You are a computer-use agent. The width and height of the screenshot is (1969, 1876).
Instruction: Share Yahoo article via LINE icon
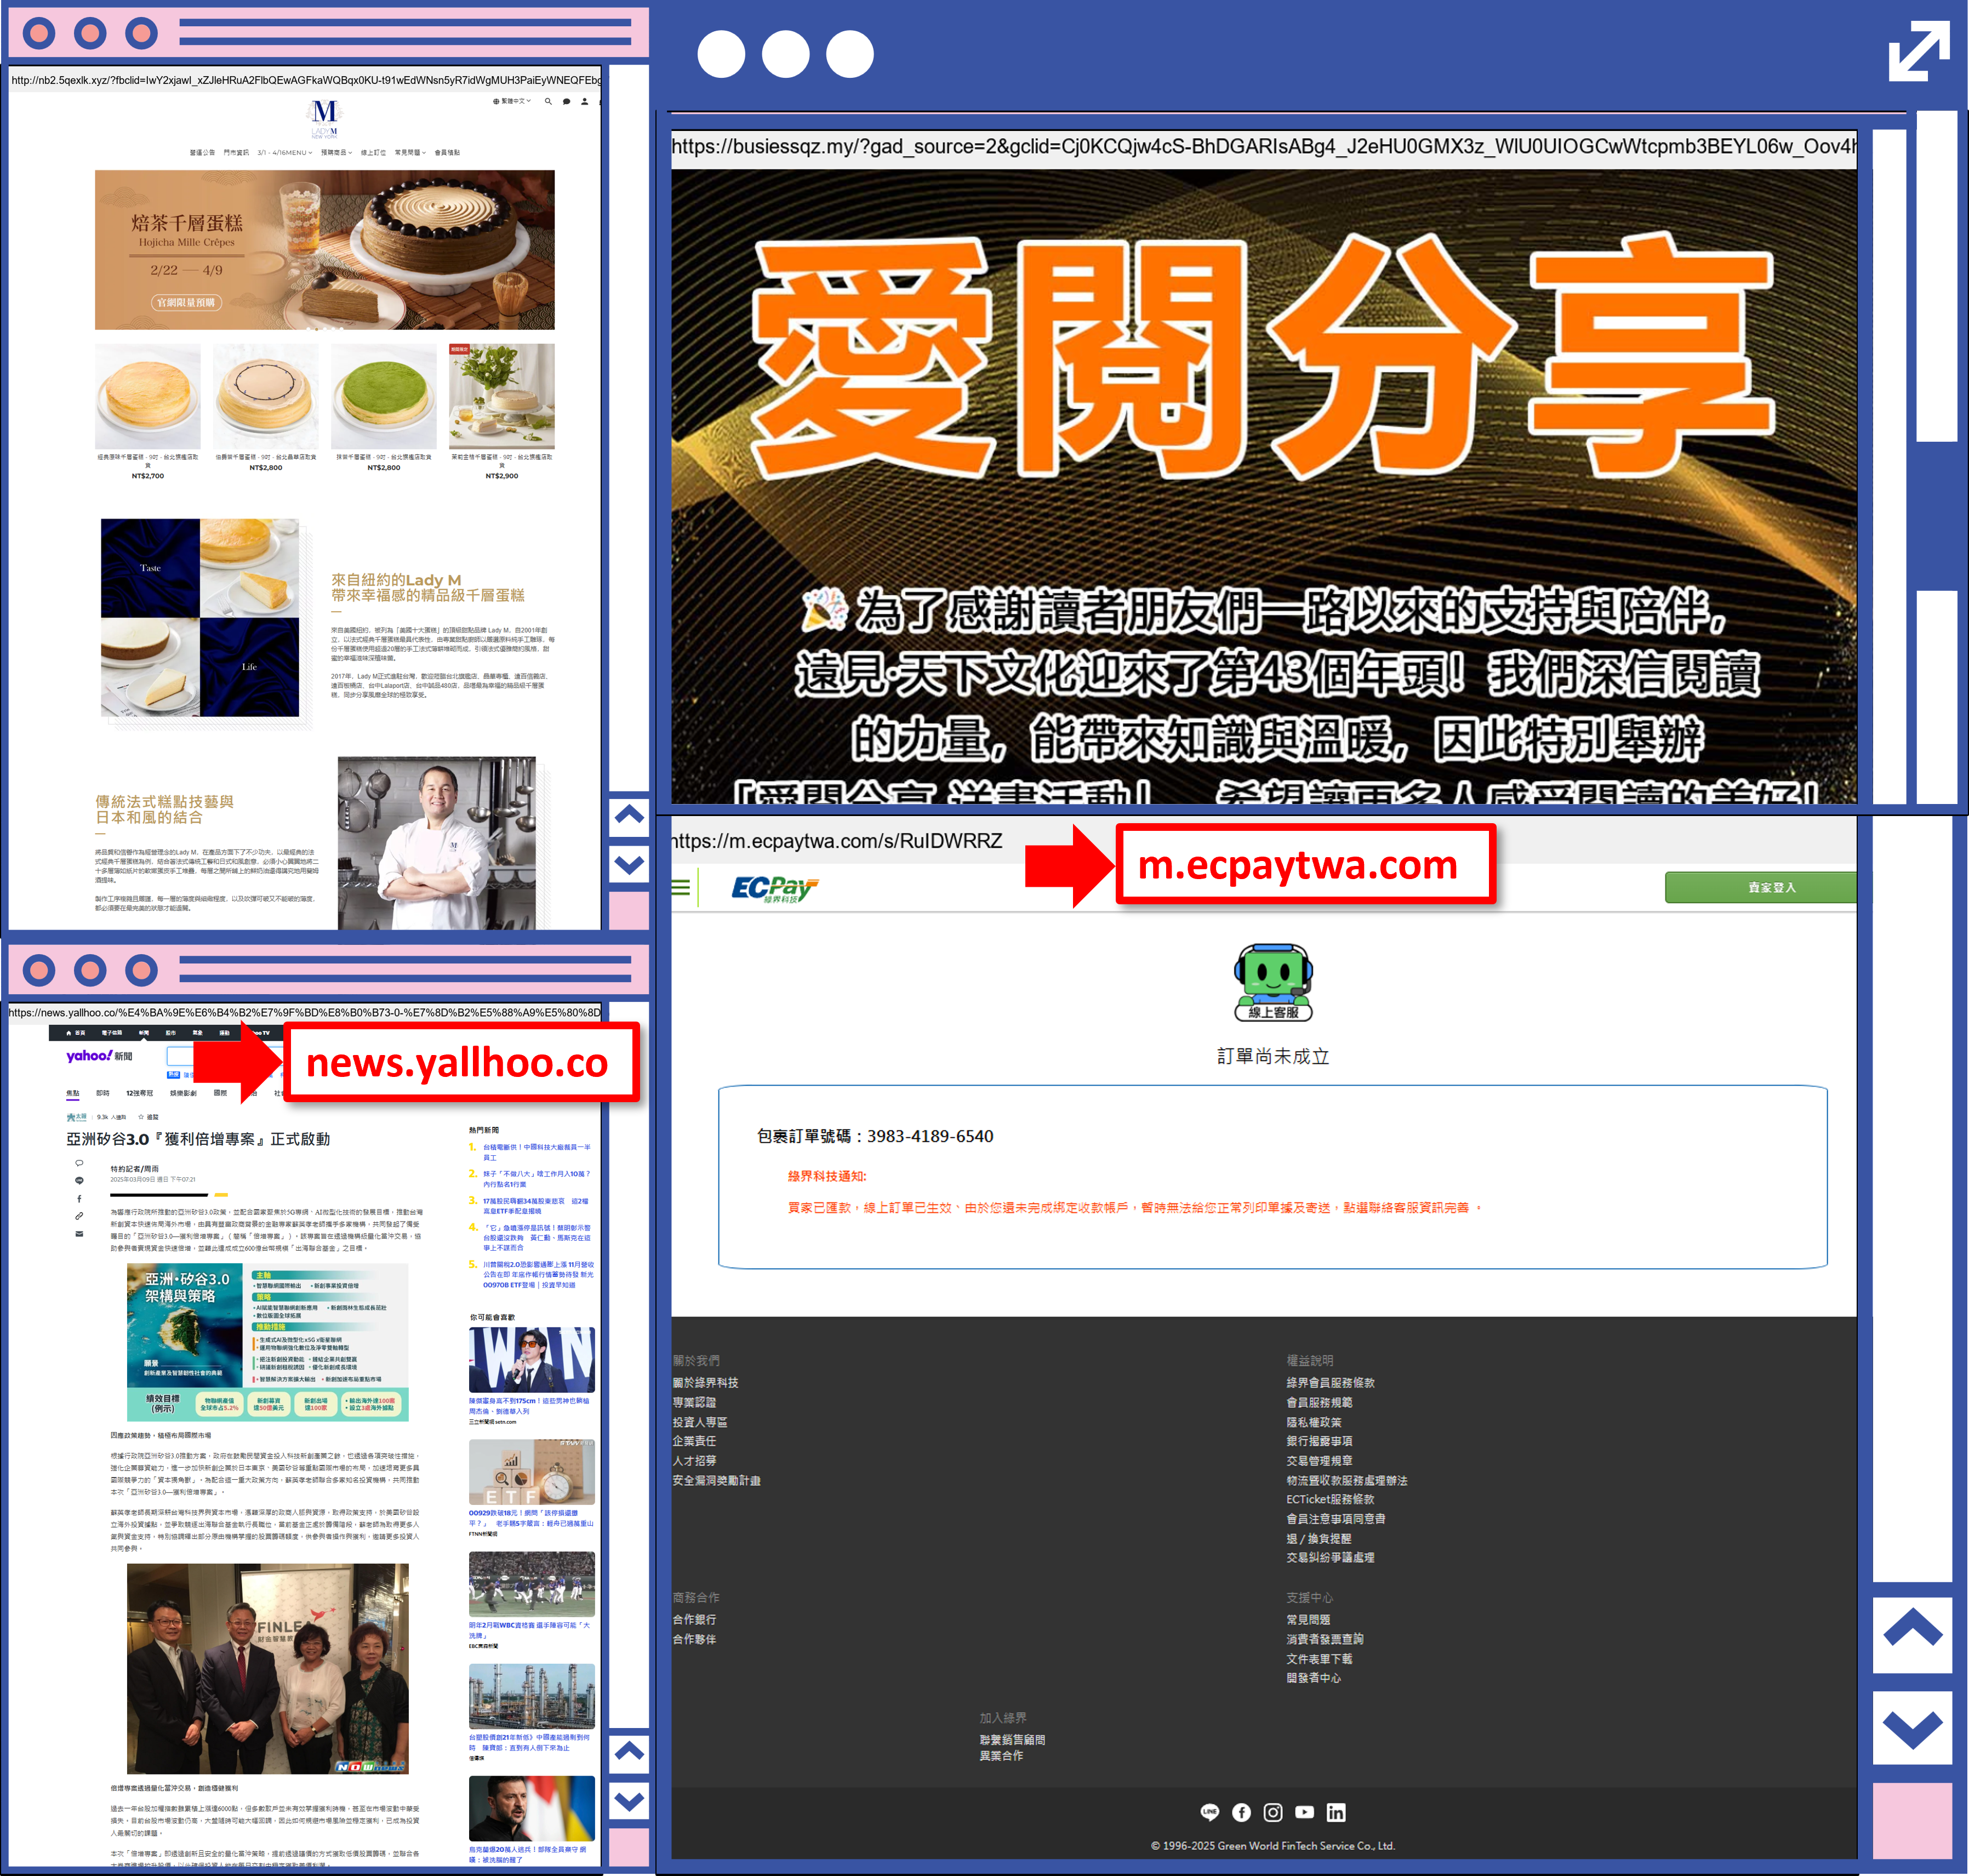coord(79,1181)
